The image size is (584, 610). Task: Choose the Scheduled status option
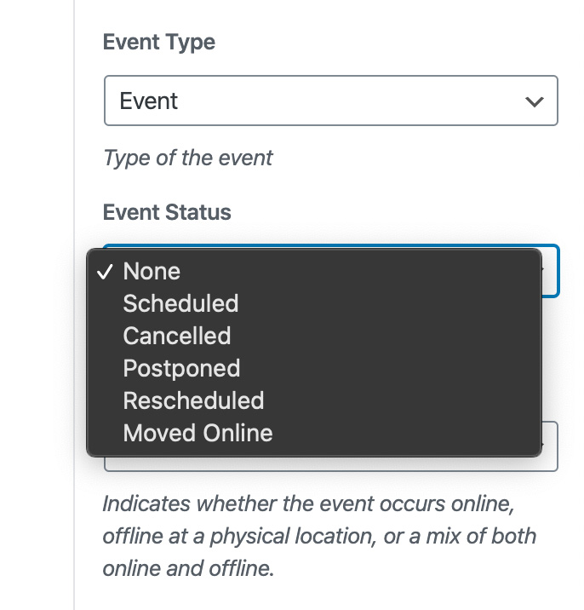tap(180, 303)
